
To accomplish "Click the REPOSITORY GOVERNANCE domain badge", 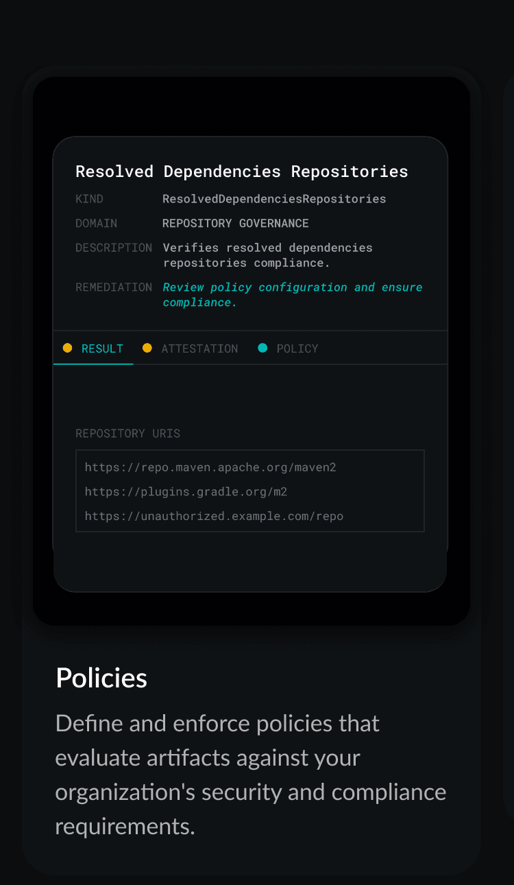I will click(235, 223).
